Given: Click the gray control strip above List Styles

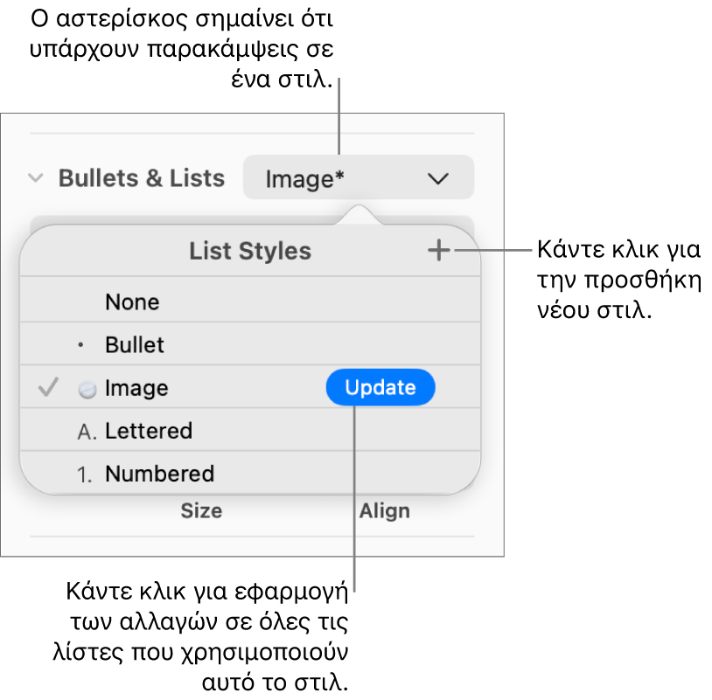Looking at the screenshot, I should [x=175, y=219].
